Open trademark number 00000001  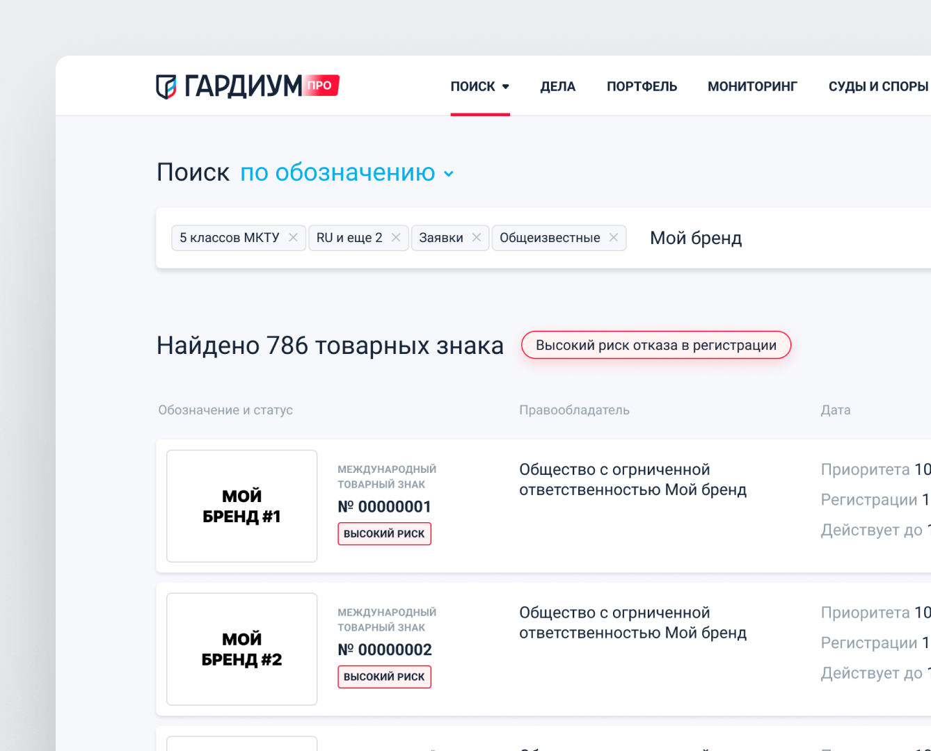point(384,507)
